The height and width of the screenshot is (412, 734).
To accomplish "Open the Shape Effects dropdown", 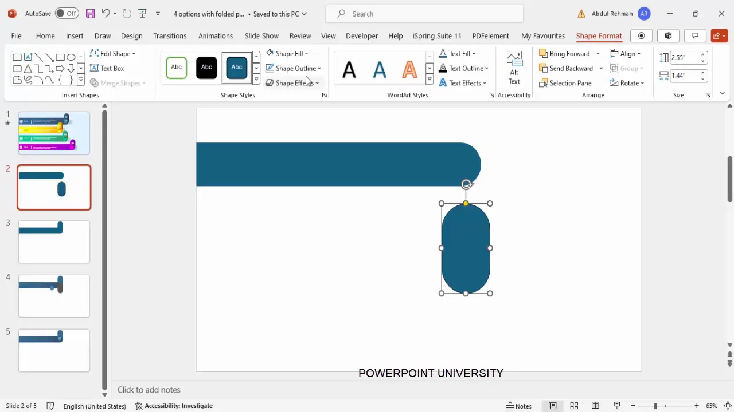I will click(x=292, y=83).
